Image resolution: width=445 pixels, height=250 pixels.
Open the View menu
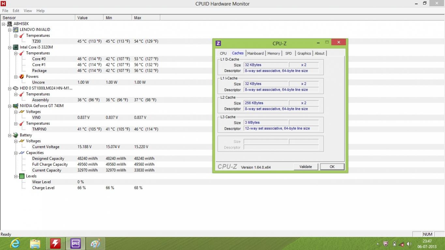(x=28, y=11)
